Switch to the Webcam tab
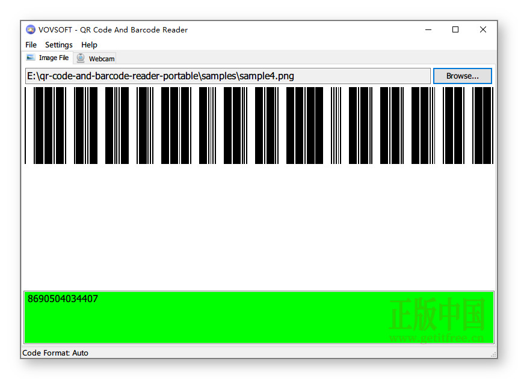 [95, 59]
